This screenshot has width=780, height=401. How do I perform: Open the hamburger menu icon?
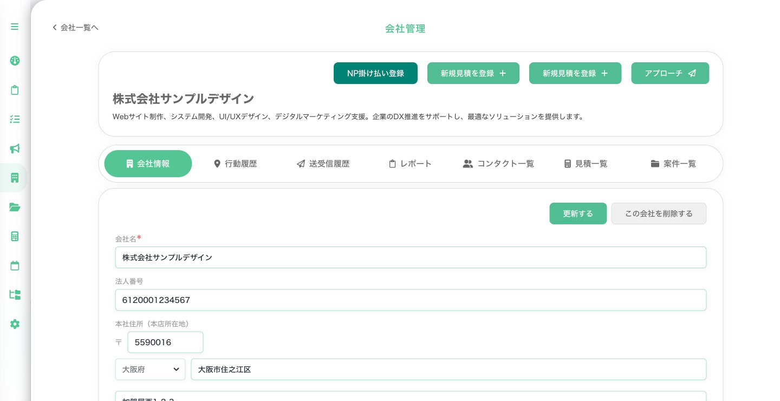15,27
